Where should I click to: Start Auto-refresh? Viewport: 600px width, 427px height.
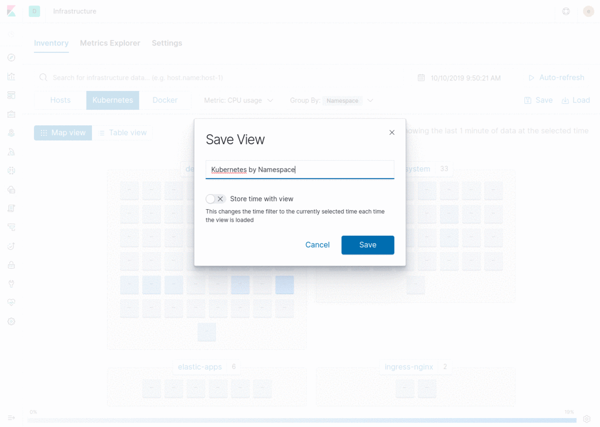[556, 77]
